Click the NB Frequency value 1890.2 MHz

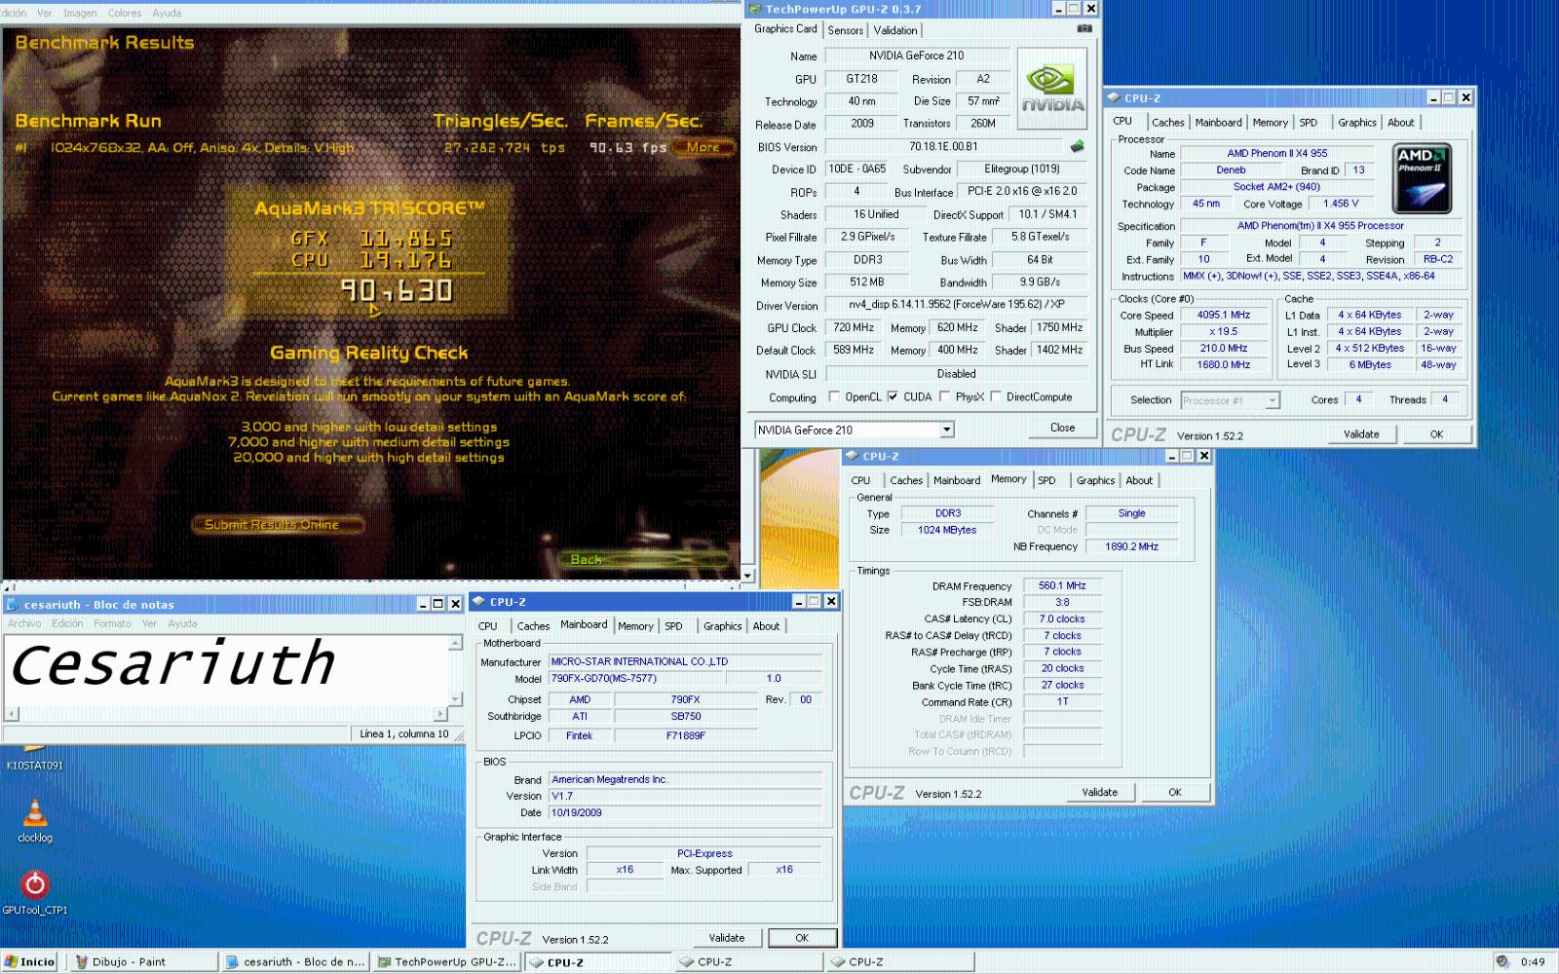[x=1131, y=546]
